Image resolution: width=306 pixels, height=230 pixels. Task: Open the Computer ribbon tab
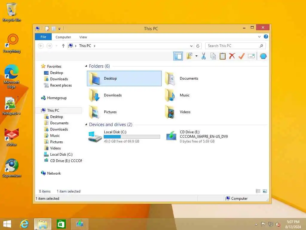pos(63,37)
